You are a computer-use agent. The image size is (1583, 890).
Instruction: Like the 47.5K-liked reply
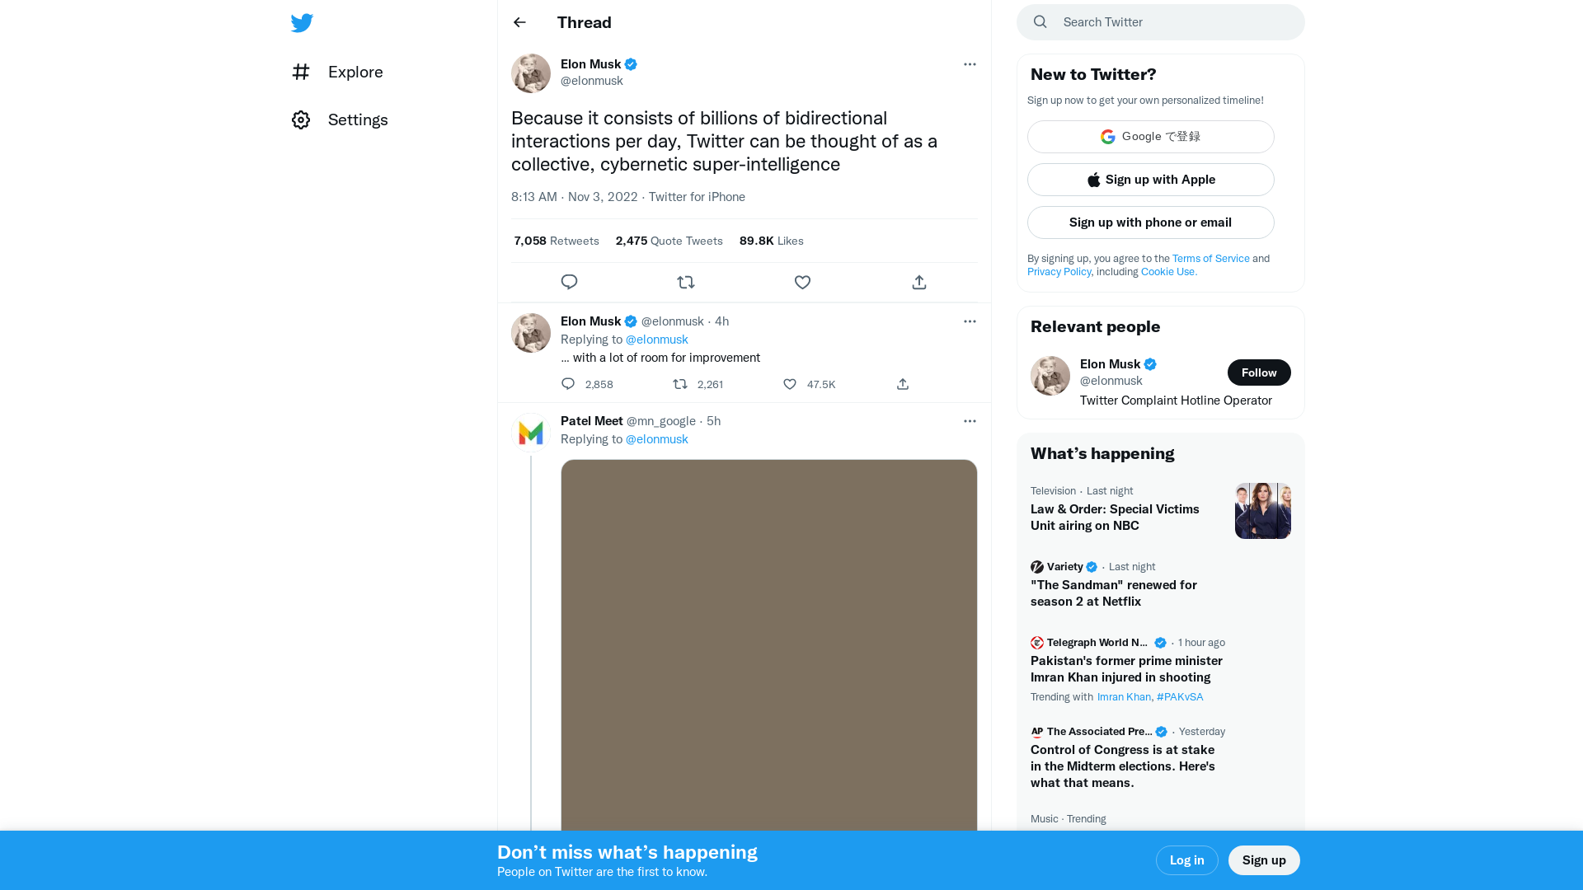coord(789,384)
